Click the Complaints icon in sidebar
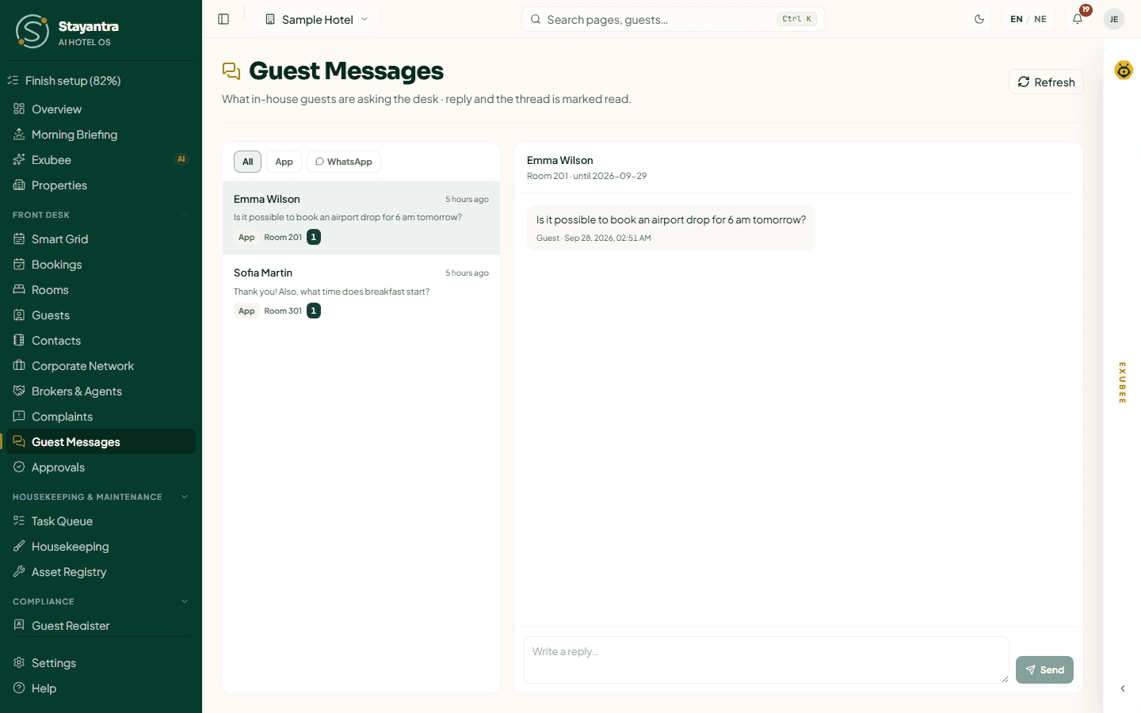 19,416
